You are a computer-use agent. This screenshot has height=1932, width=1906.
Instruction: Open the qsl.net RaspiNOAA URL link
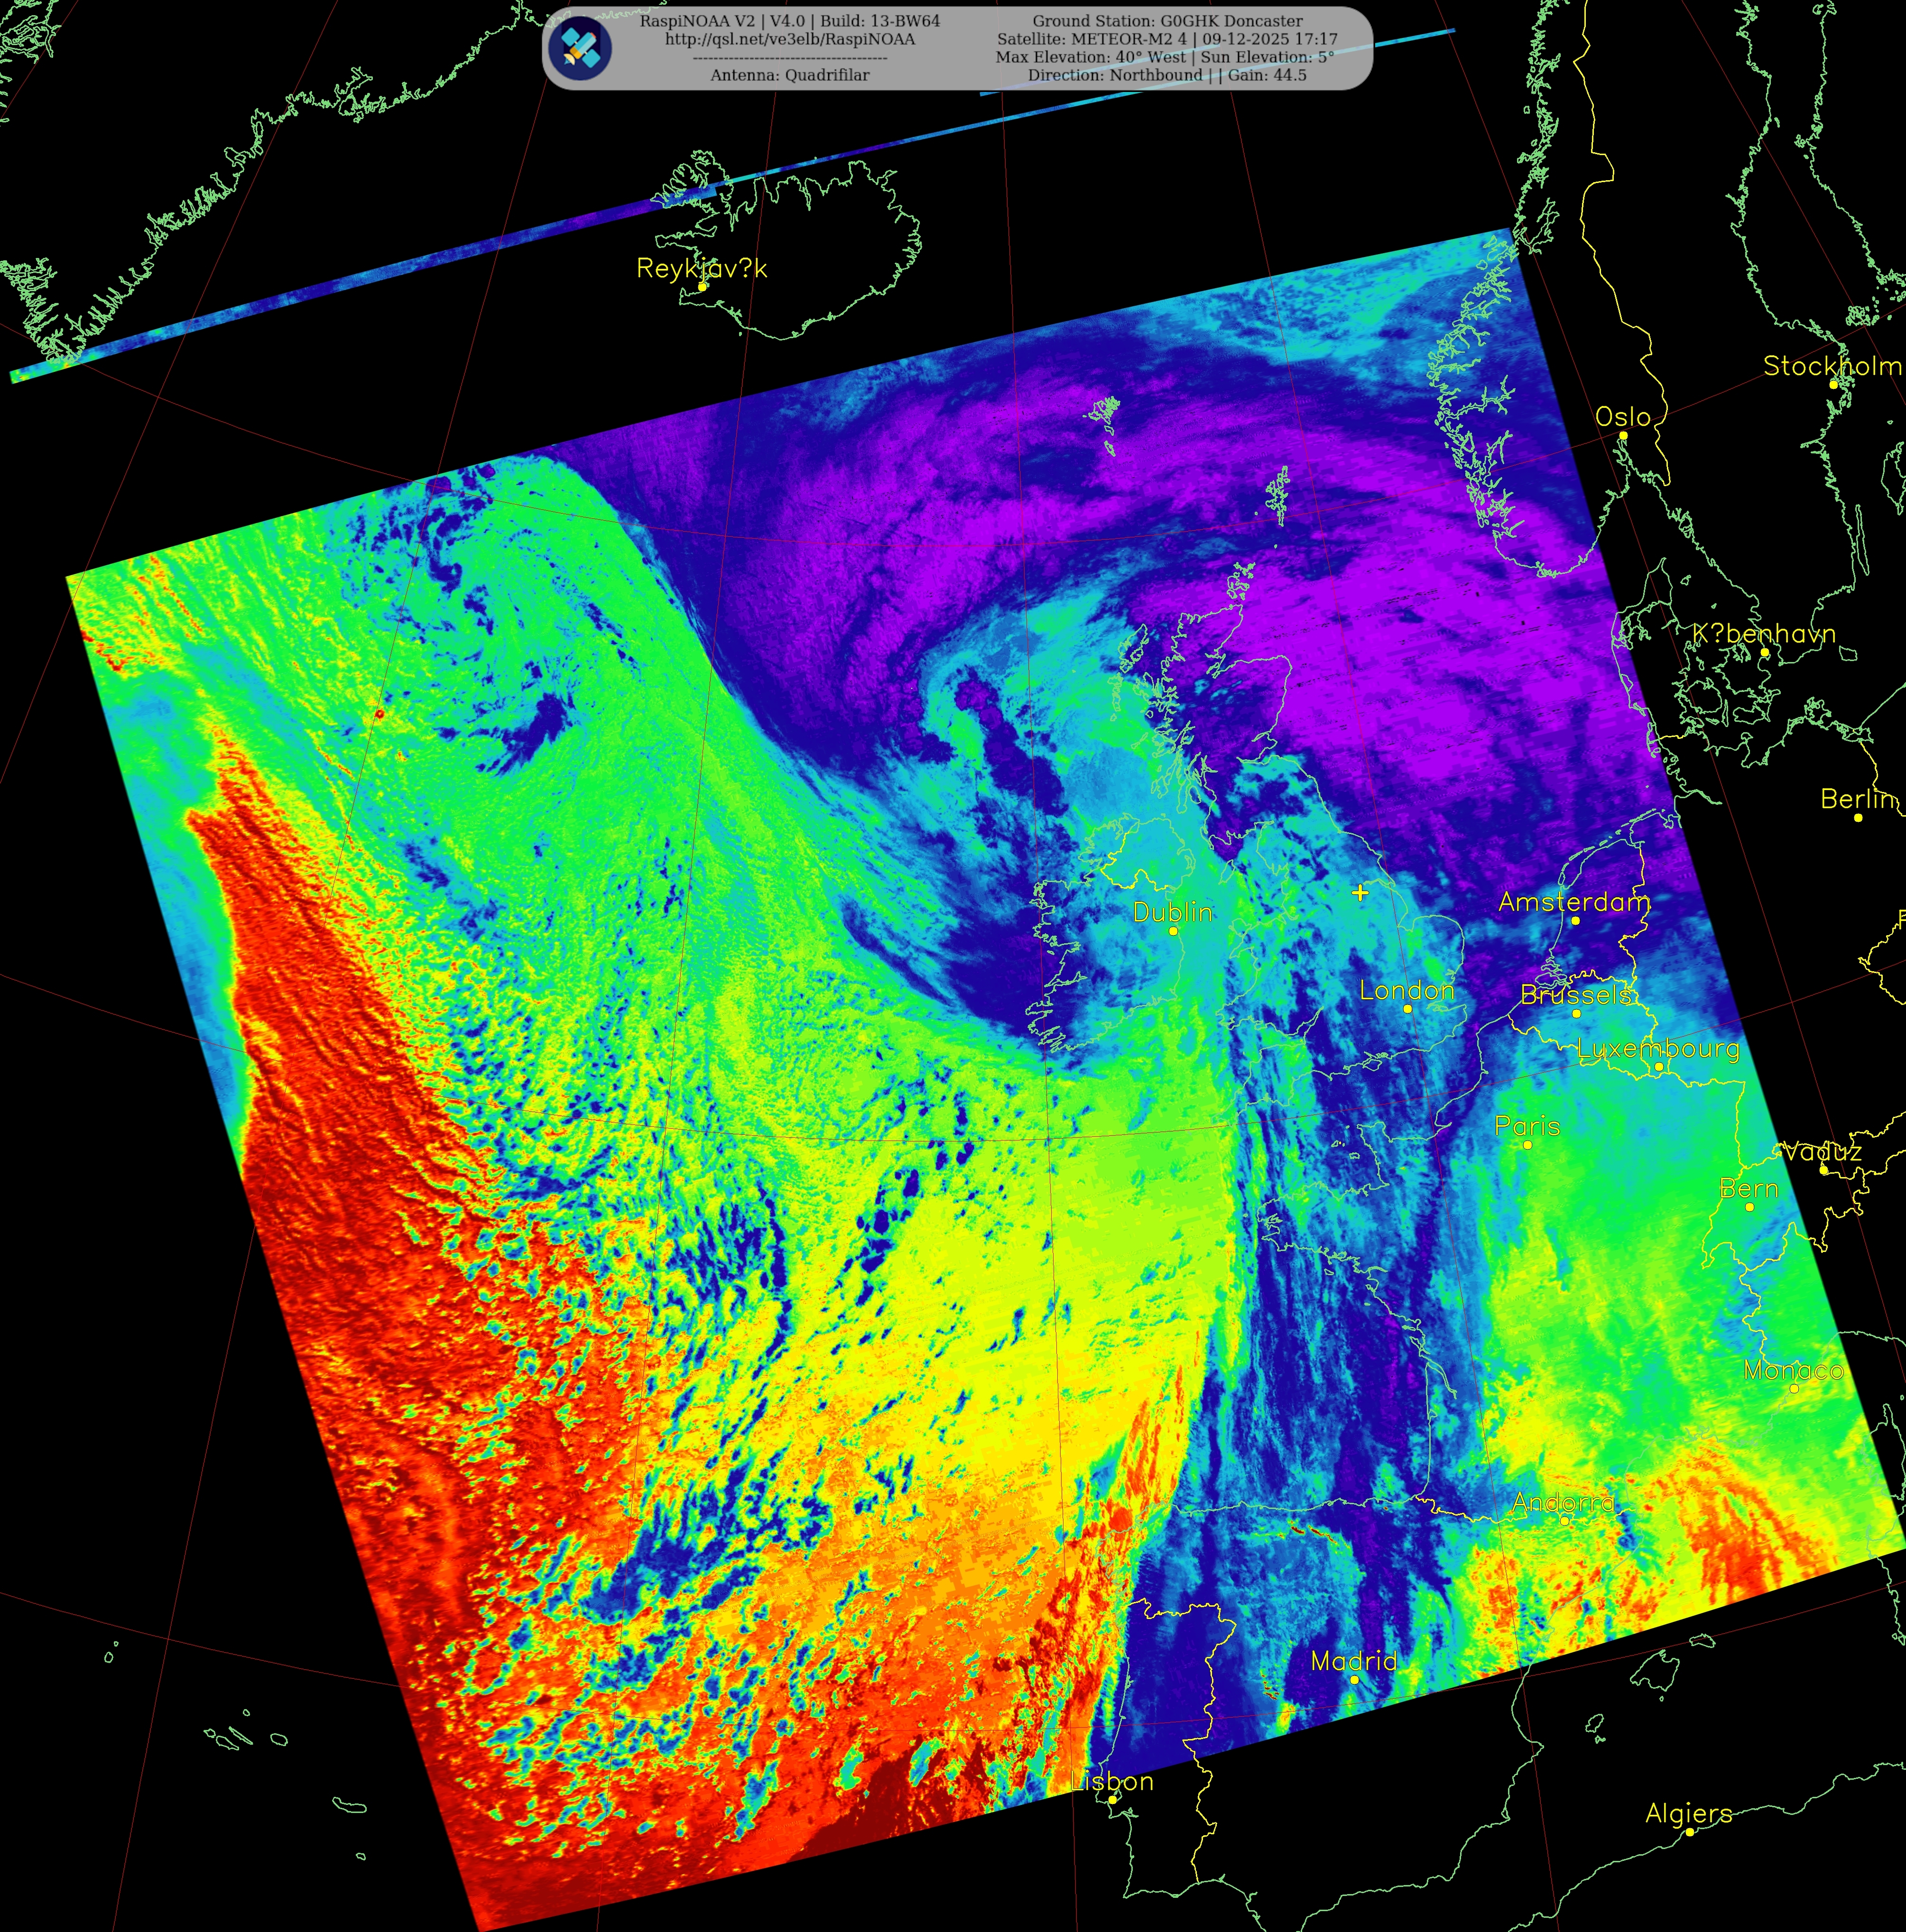[x=789, y=39]
